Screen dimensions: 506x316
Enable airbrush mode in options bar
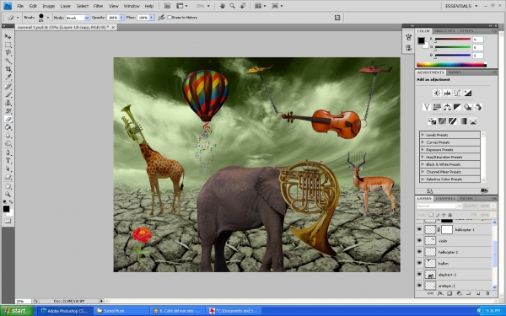click(161, 18)
